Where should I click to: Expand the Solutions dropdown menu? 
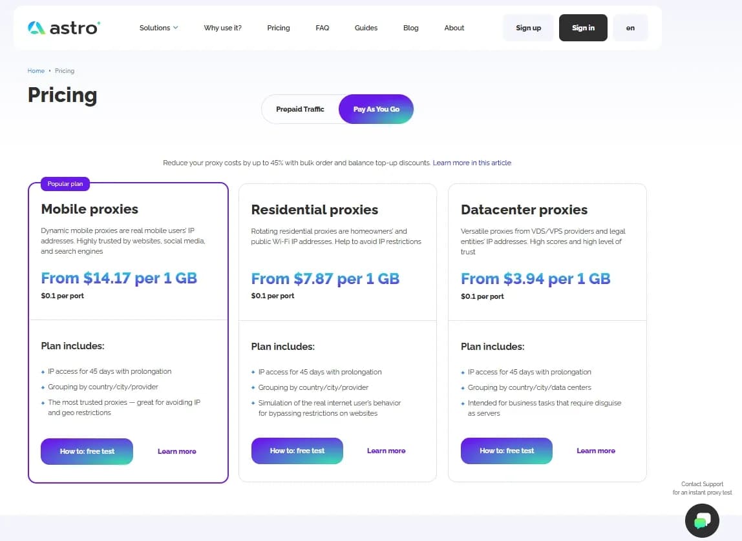(158, 28)
